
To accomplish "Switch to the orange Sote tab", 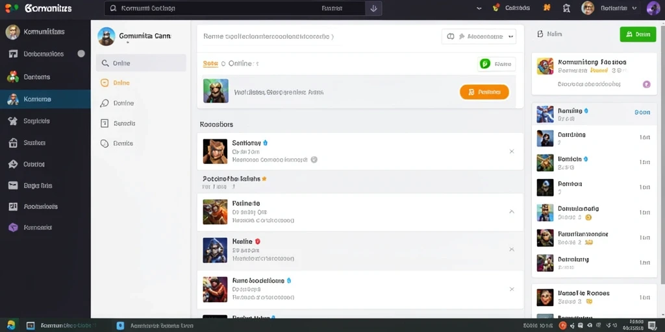I will tap(210, 64).
